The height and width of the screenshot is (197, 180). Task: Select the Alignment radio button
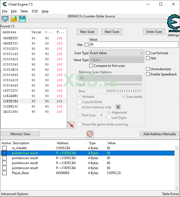(109, 112)
